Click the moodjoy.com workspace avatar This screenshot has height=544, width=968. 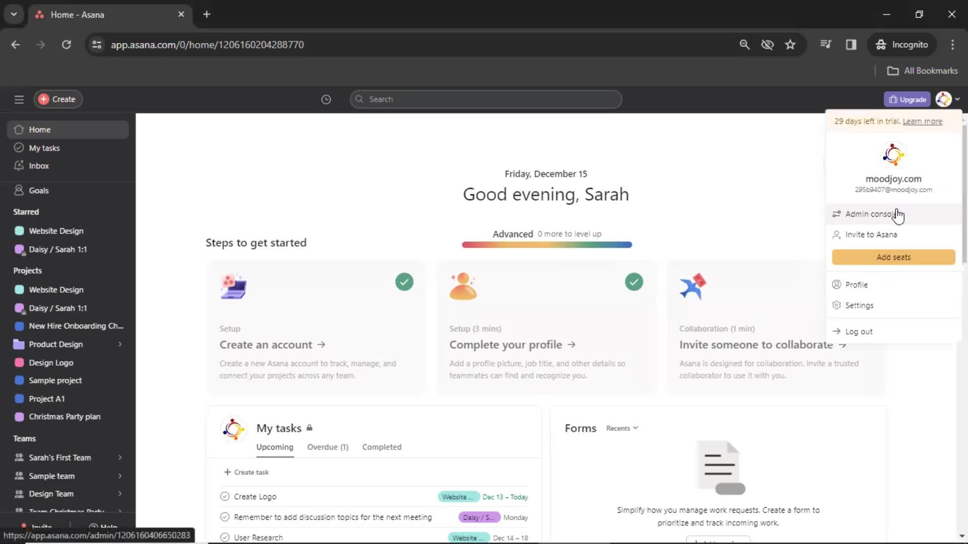coord(893,155)
